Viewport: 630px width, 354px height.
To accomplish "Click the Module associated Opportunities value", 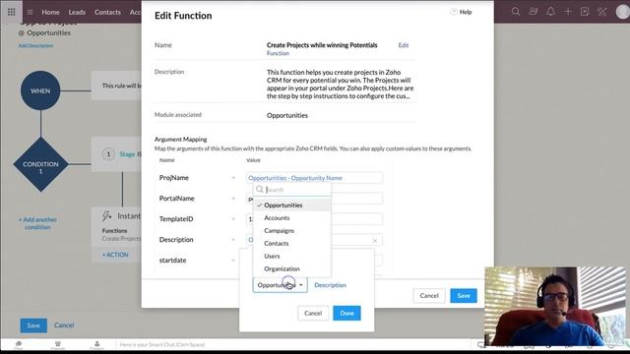I will coord(287,115).
